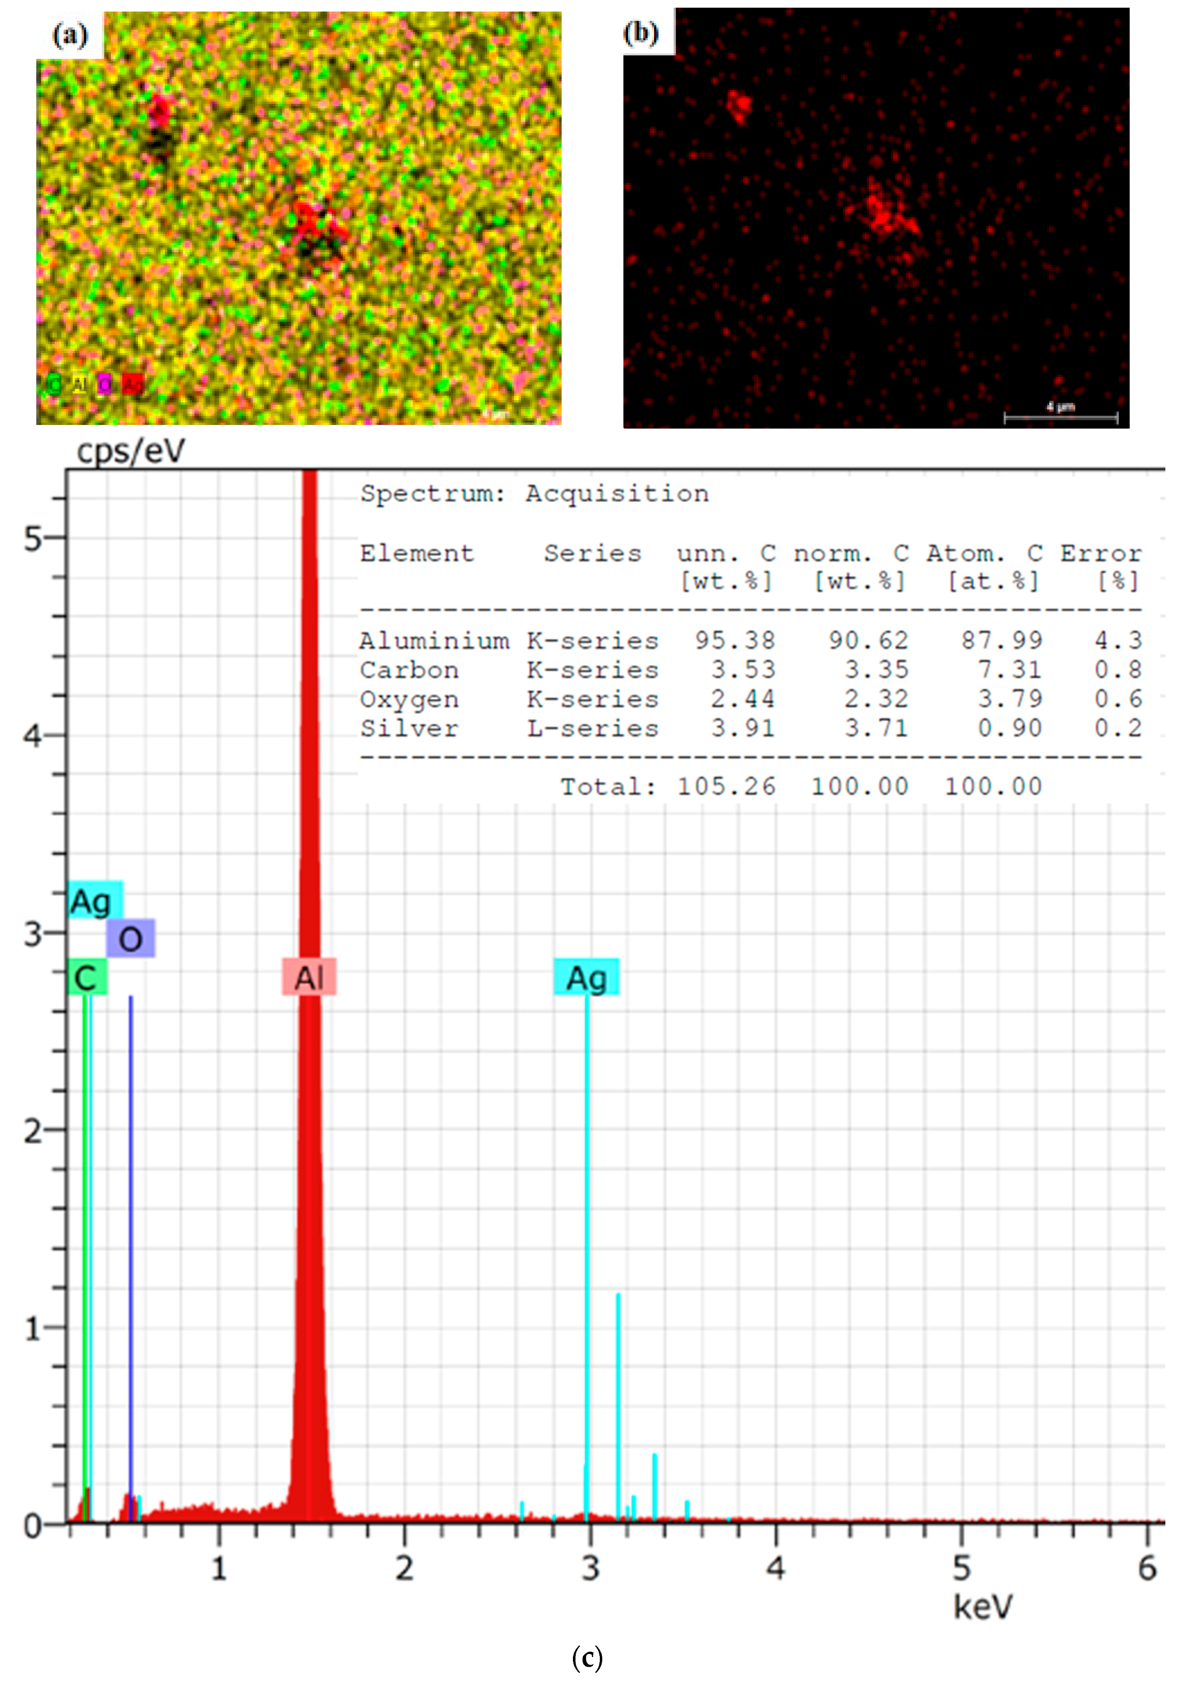
Task: Click the 4 tick label on keV axis
Action: pyautogui.click(x=776, y=1569)
